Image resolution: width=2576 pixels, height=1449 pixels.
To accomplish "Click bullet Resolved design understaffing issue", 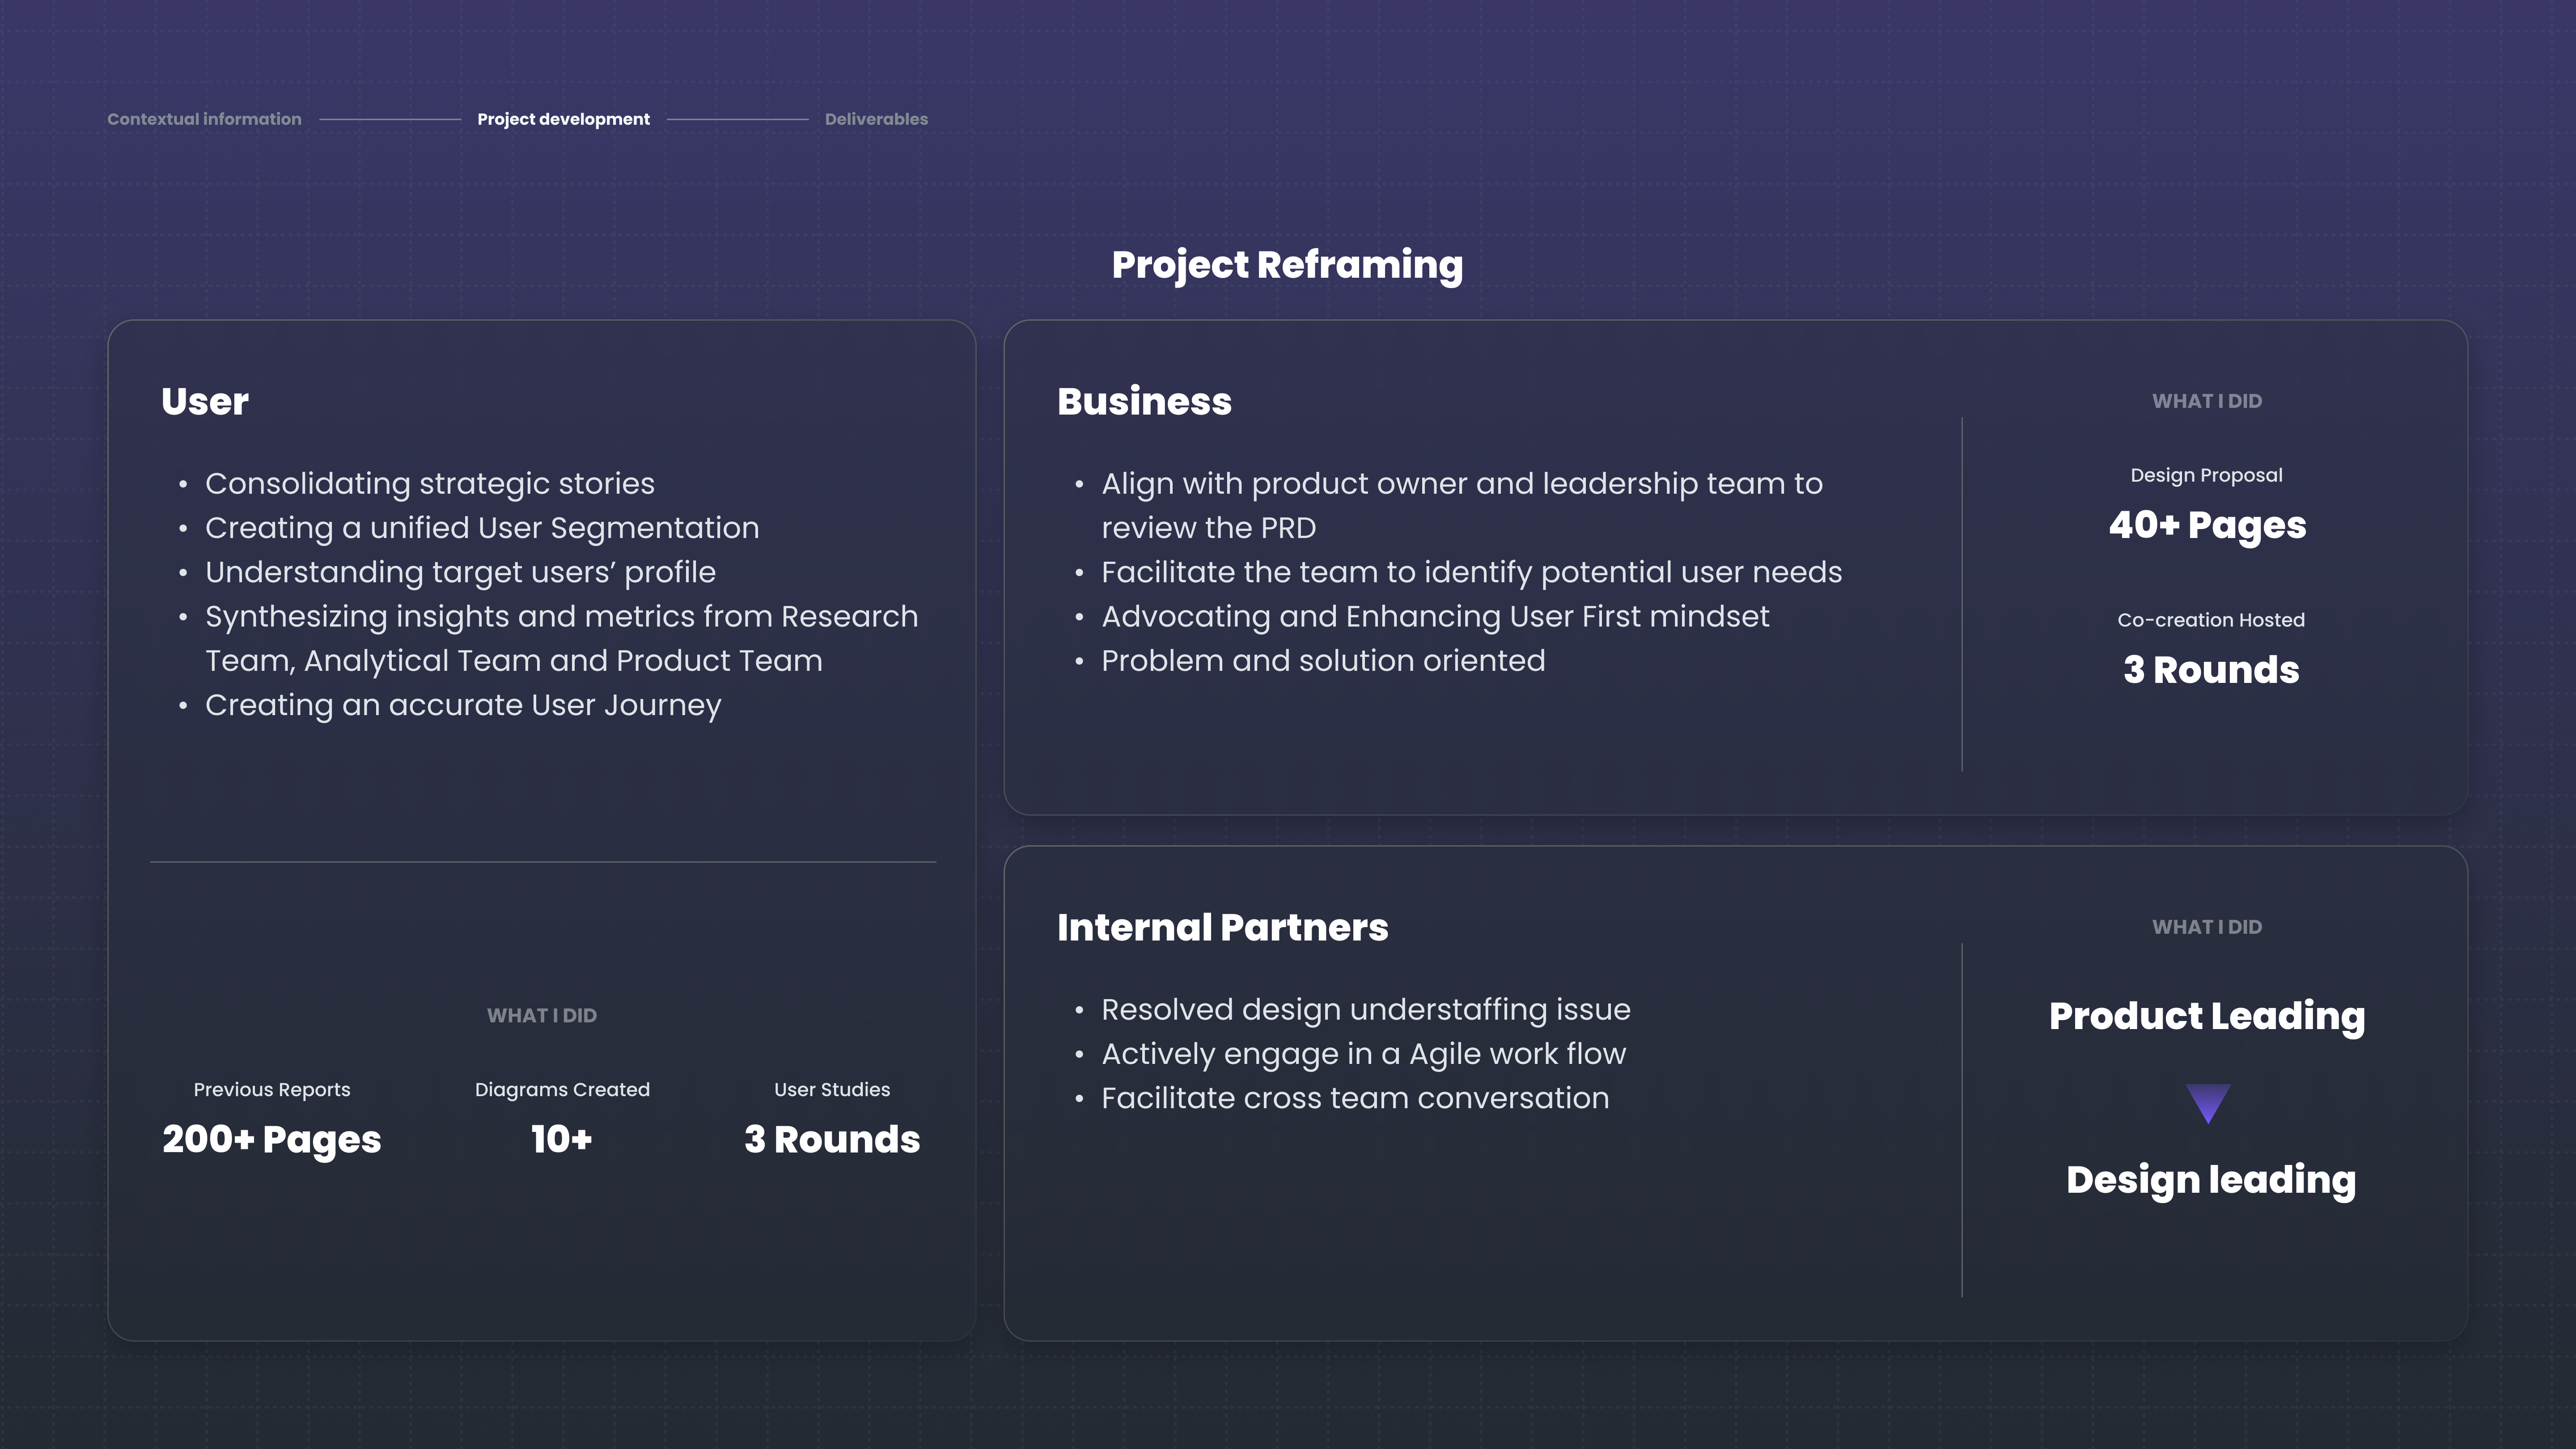I will [1366, 1009].
